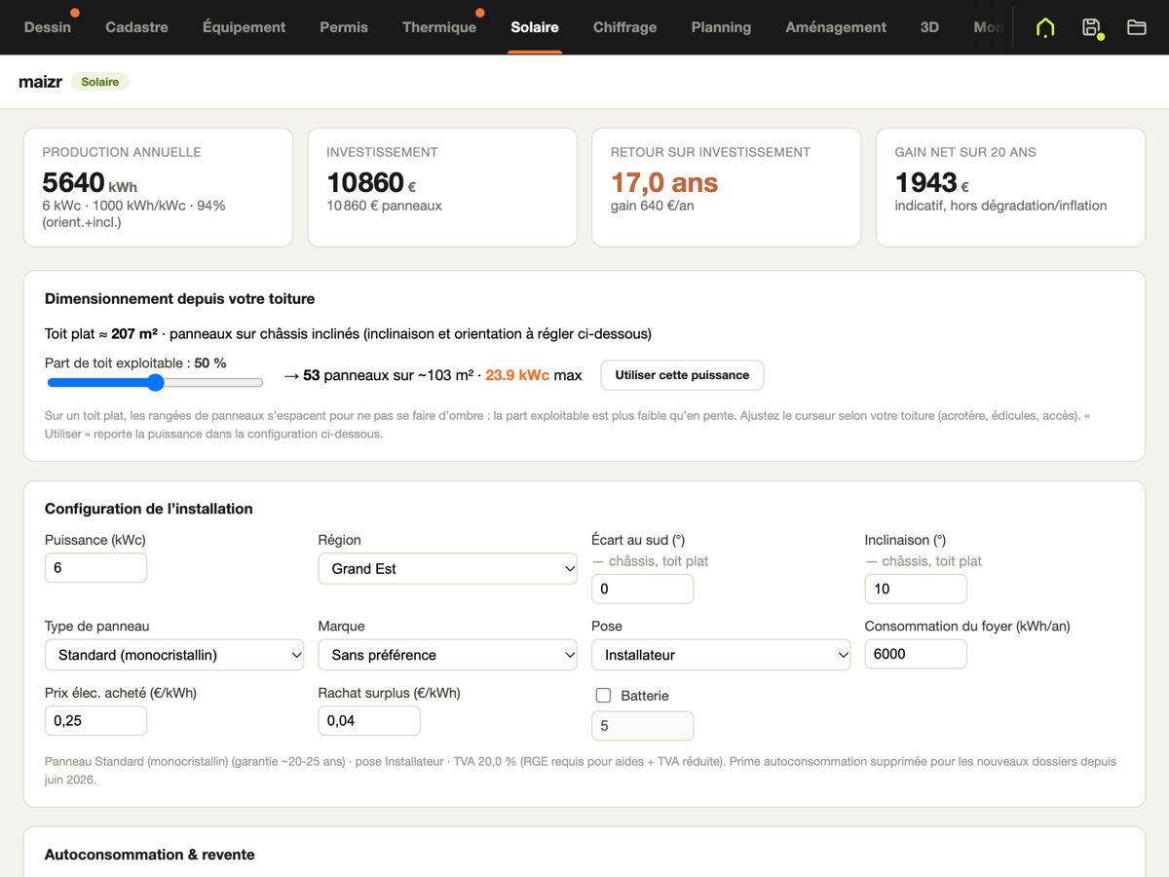
Task: Click the Utiliser cette puissance button
Action: click(x=682, y=375)
